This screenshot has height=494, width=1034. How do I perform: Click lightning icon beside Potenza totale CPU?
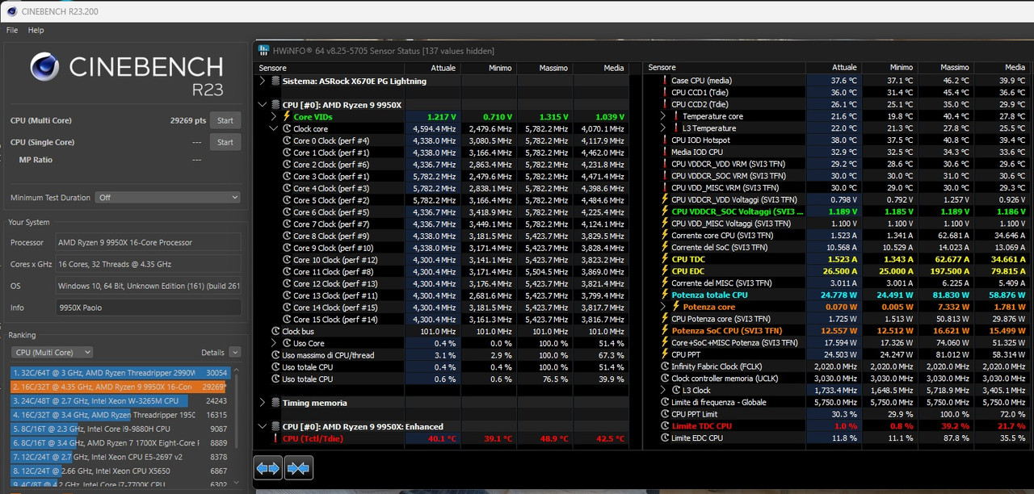pyautogui.click(x=664, y=295)
